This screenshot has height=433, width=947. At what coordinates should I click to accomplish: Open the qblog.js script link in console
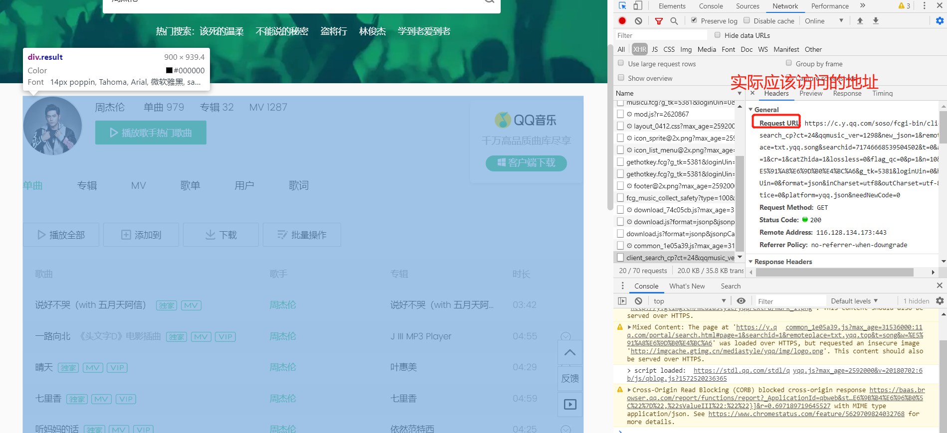pyautogui.click(x=677, y=379)
